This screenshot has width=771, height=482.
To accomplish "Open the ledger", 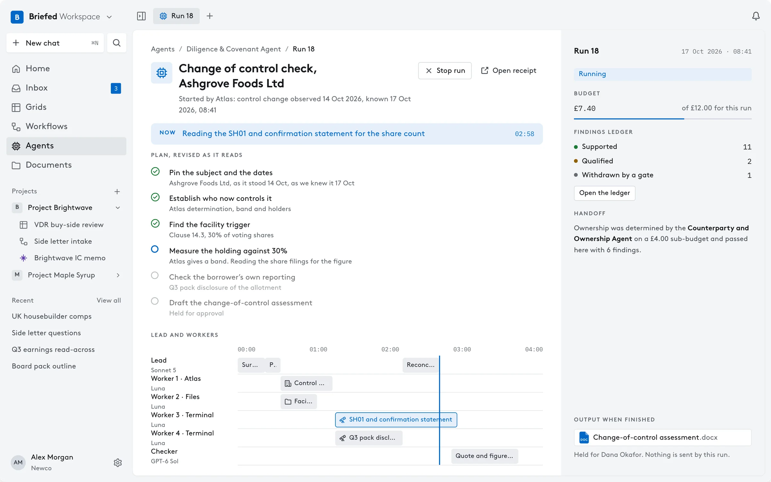I will point(604,193).
